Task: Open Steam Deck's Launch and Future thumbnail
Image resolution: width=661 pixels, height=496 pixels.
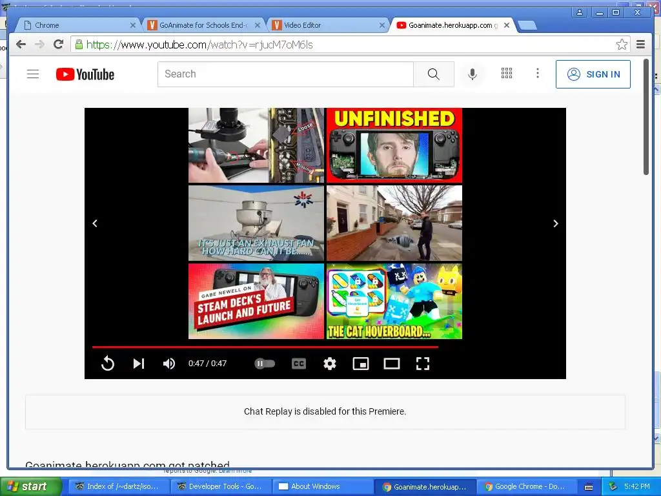Action: (x=256, y=301)
